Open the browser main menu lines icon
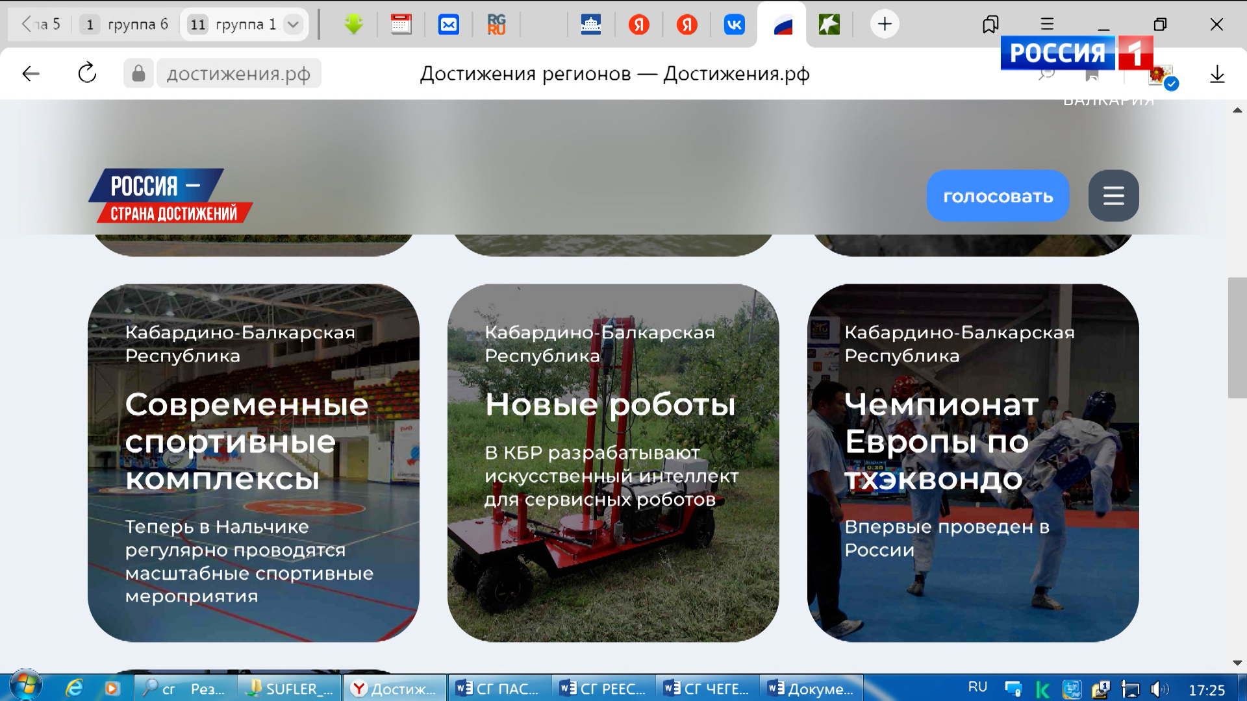This screenshot has height=701, width=1247. pos(1047,24)
